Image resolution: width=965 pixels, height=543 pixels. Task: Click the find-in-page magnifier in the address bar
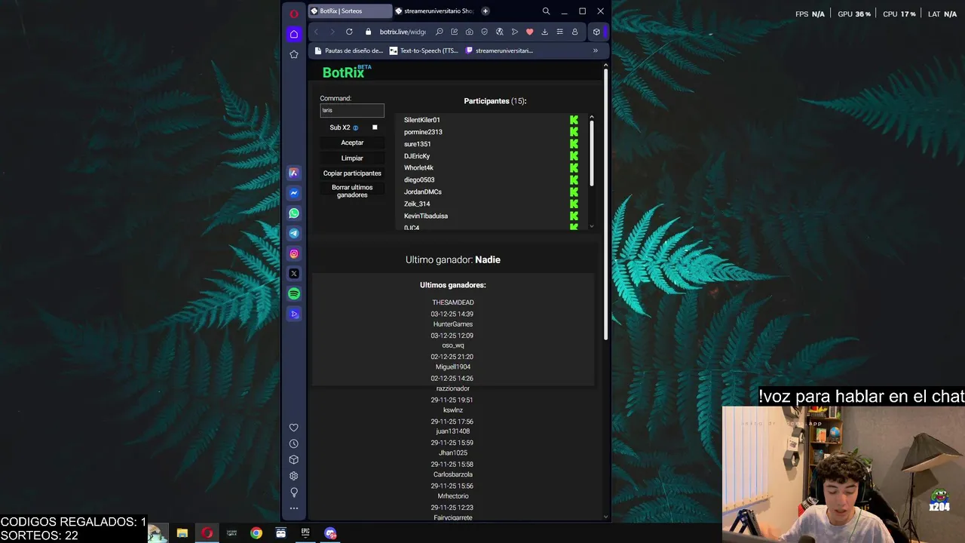439,32
